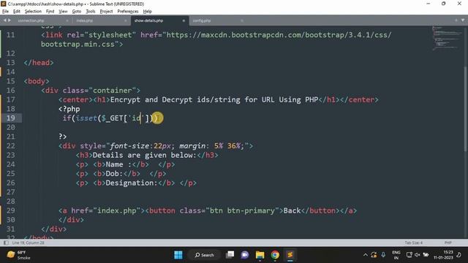This screenshot has height=263, width=468.
Task: Open the PHP syntax selector
Action: (x=448, y=243)
